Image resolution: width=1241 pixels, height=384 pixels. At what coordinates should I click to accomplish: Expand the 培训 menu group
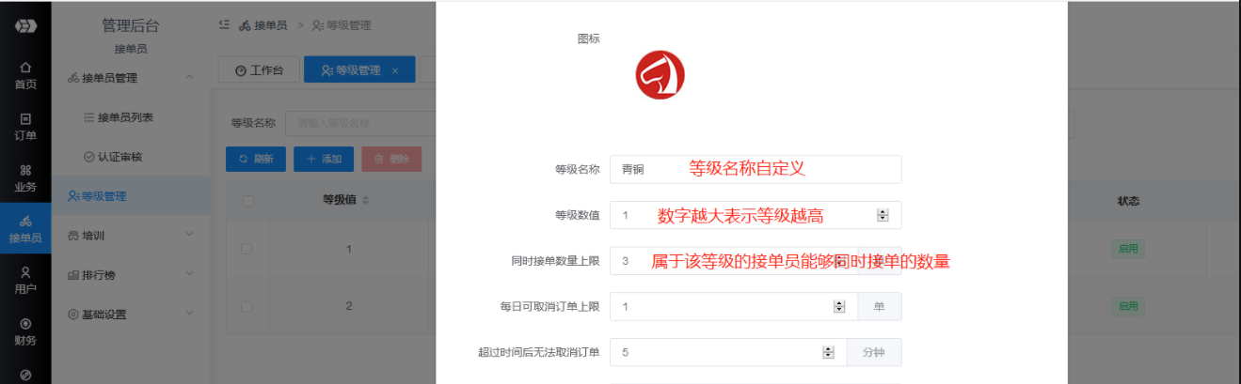(131, 236)
